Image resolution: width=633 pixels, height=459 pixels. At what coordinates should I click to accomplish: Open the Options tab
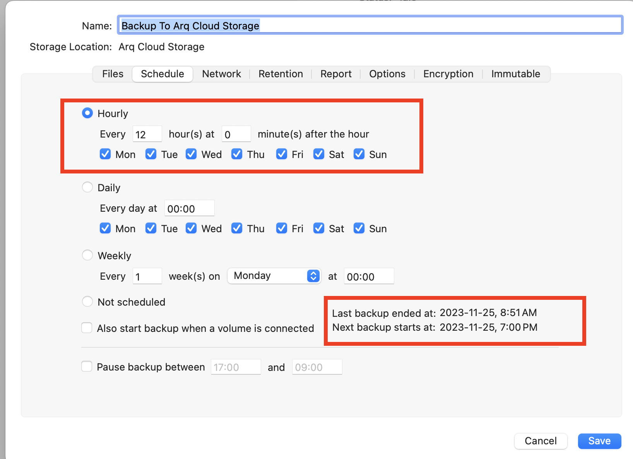[387, 74]
